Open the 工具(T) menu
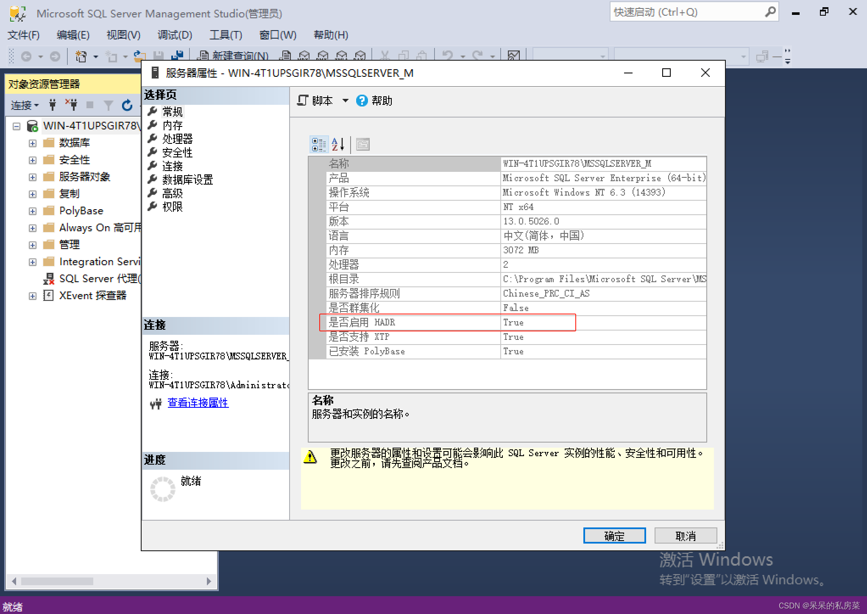The height and width of the screenshot is (614, 867). [x=226, y=35]
